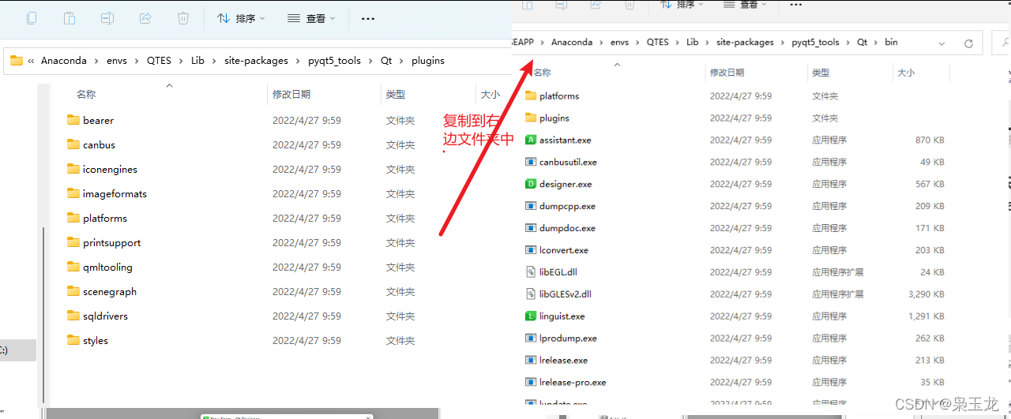Click bin in the right window breadcrumb
Screen dimensions: 1011x419
point(891,43)
